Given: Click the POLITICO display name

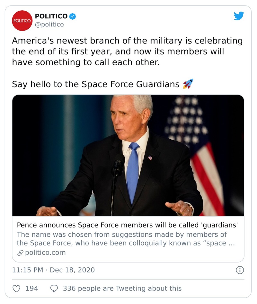Looking at the screenshot, I should 51,15.
